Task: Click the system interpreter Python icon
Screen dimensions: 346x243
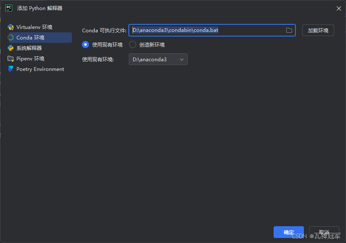Action: click(x=11, y=48)
